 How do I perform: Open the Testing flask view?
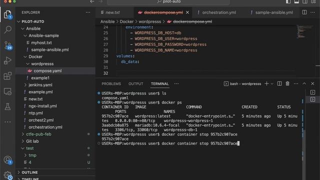tap(7, 106)
